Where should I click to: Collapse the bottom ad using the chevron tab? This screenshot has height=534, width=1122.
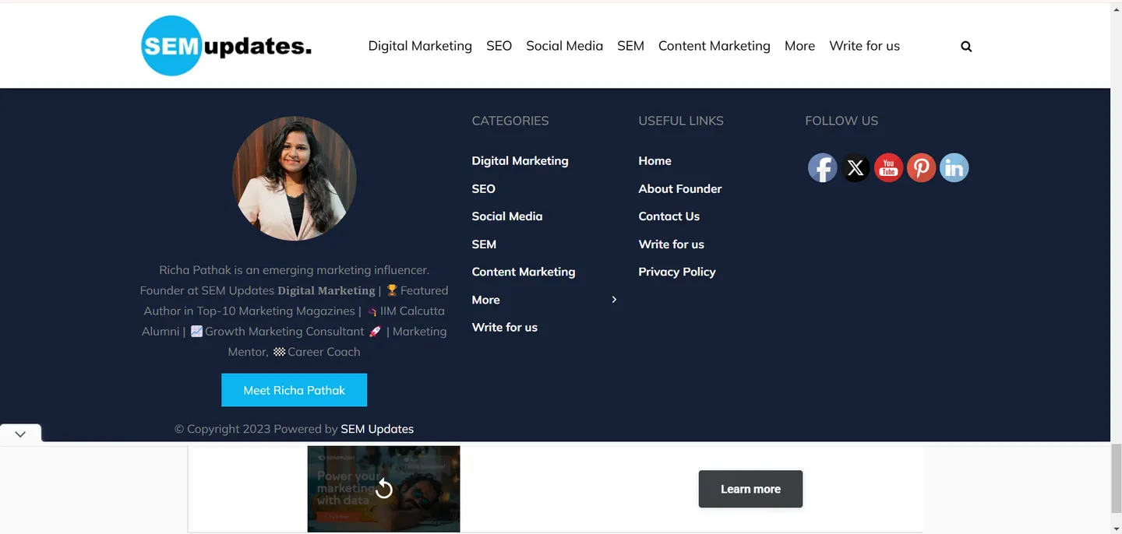(x=20, y=434)
